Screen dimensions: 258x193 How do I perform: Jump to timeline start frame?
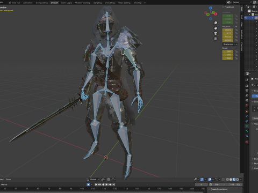(96, 184)
